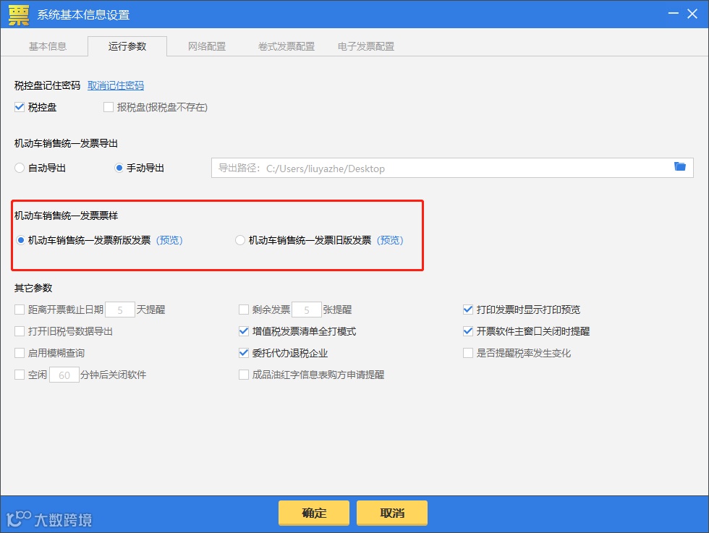Click the 票 app logo icon in title bar
Image resolution: width=709 pixels, height=533 pixels.
click(18, 14)
